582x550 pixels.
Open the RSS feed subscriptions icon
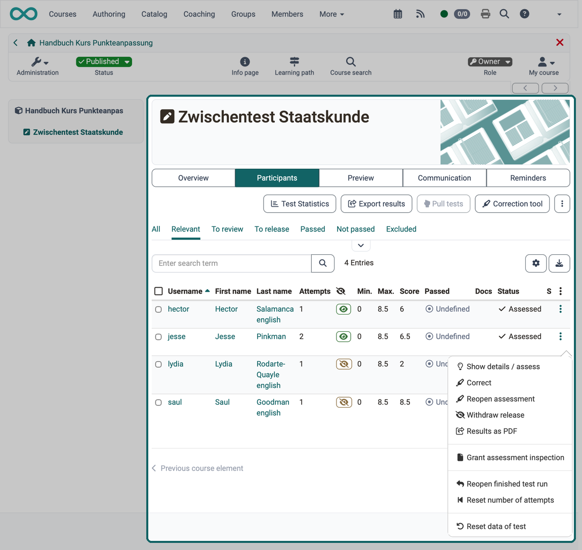coord(420,14)
